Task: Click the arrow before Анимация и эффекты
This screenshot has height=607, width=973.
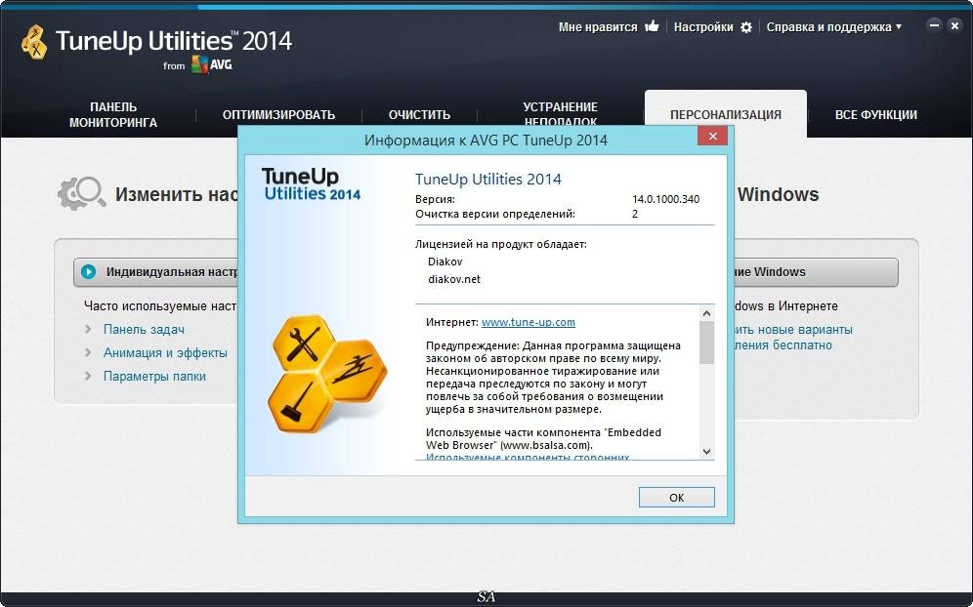Action: coord(88,352)
